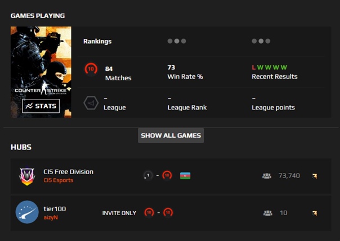Select the tier100 hub name

(x=55, y=208)
